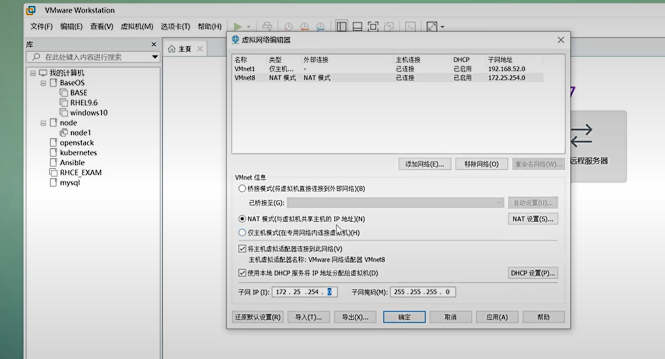
Task: Click the 导出(X)... button
Action: point(355,317)
